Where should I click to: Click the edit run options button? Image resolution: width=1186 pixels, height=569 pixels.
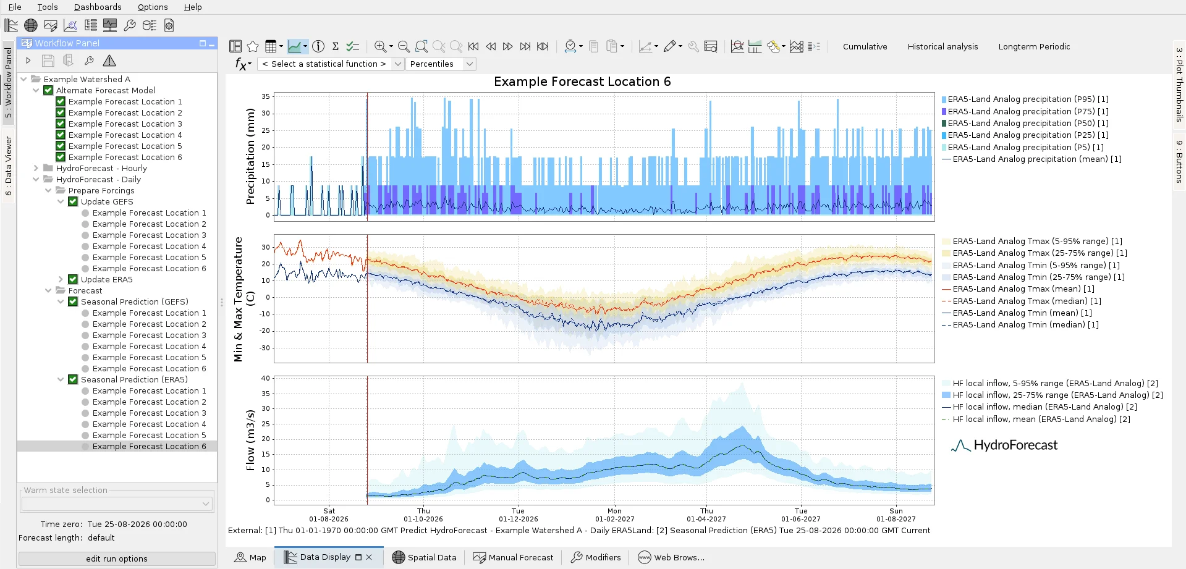pos(117,558)
